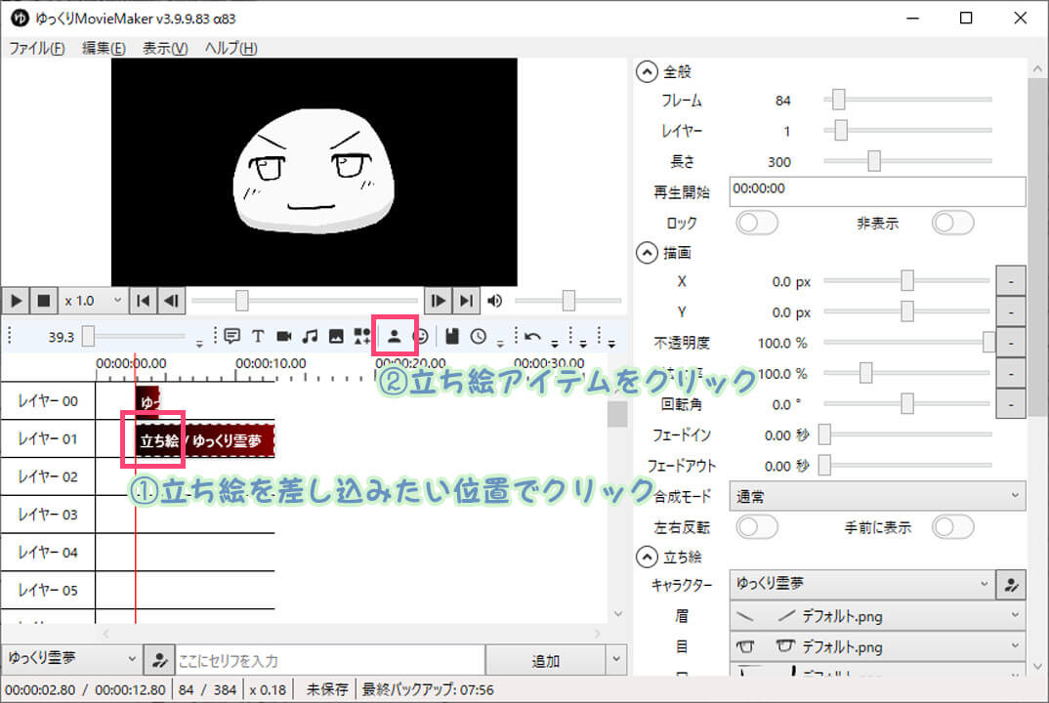
Task: Adjust the timeline zoom slider at 39.3
Action: coord(88,337)
